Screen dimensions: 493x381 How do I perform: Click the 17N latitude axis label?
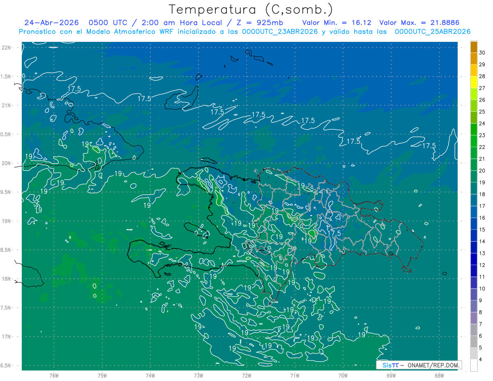7,337
